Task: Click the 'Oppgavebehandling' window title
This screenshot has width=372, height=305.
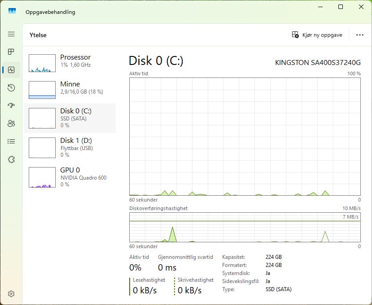Action: [50, 12]
